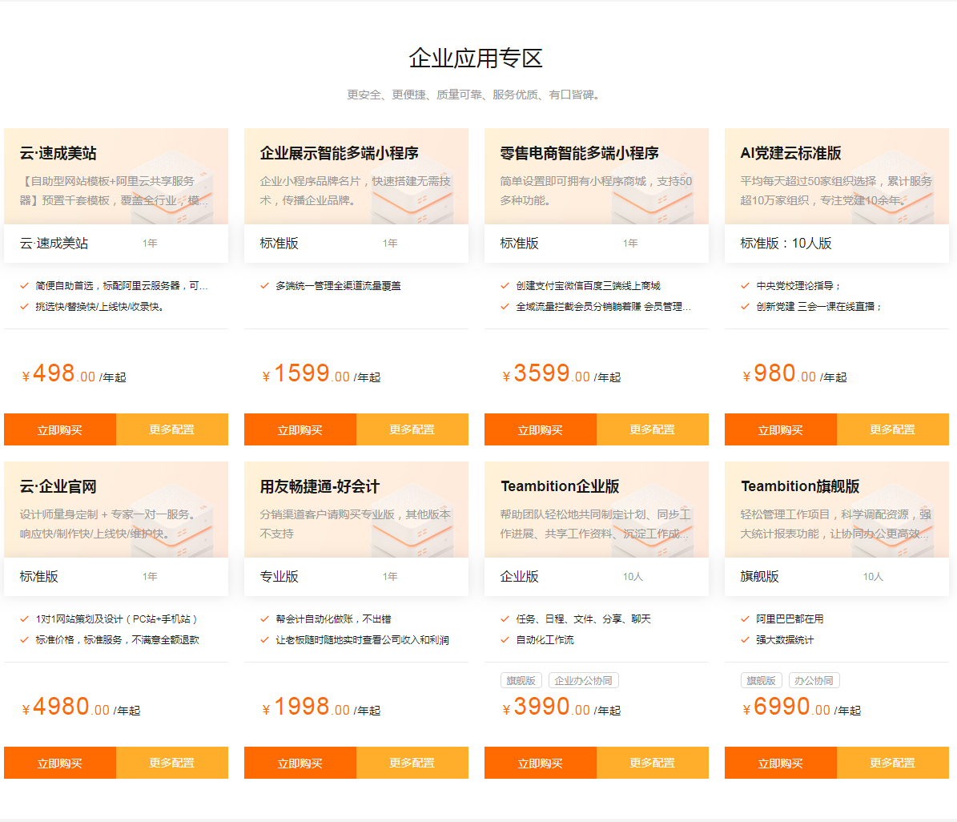This screenshot has height=822, width=957.
Task: Select the 办公协同 tag on Teambition旗舰版 card
Action: [814, 680]
